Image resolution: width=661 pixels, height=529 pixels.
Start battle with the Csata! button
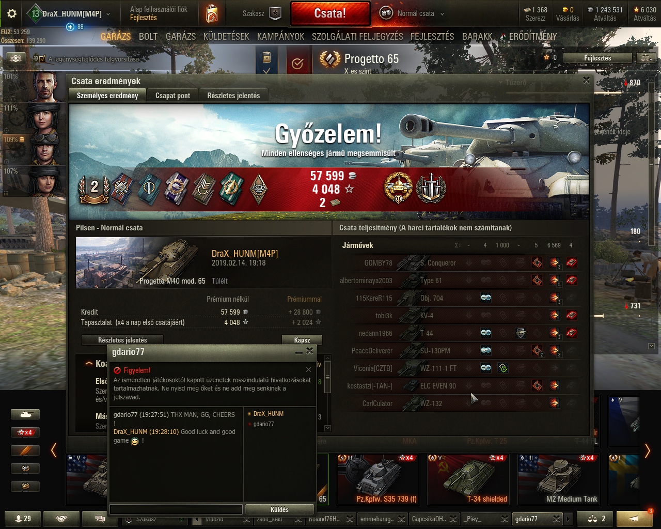pyautogui.click(x=330, y=13)
